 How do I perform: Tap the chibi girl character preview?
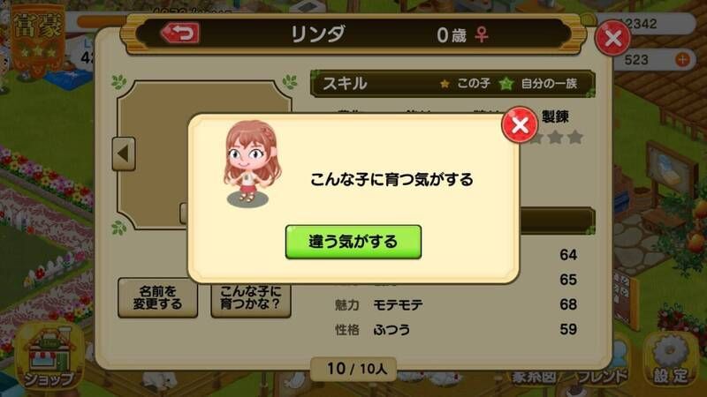(x=251, y=163)
